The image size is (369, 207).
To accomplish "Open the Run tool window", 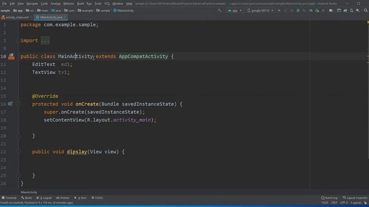I will tap(80, 198).
